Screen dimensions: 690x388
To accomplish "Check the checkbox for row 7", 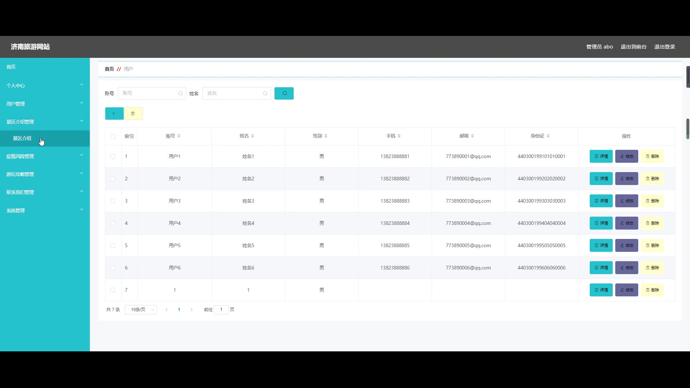I will click(x=112, y=290).
